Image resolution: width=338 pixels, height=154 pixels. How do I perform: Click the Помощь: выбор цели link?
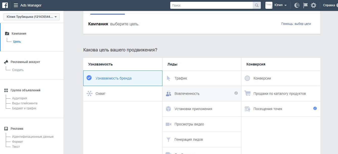click(296, 24)
